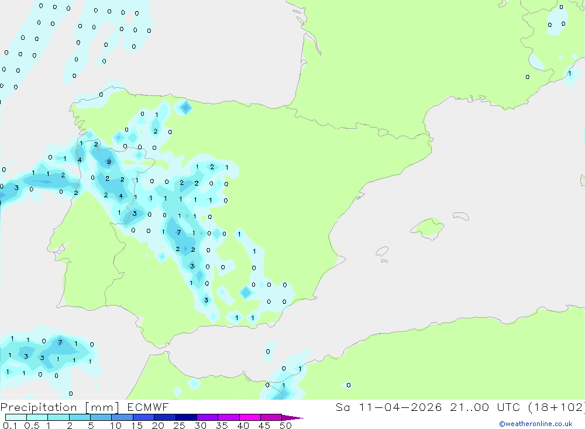Click the legend label '50'
Screen dimensions: 585x429
click(x=286, y=425)
